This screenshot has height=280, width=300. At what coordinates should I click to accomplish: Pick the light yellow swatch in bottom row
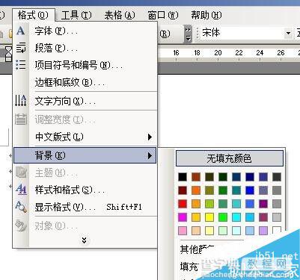209,231
